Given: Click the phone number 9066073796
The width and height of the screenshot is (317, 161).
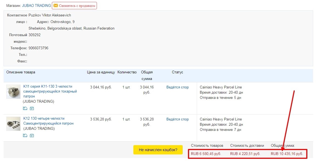Looking at the screenshot, I should click(x=38, y=48).
